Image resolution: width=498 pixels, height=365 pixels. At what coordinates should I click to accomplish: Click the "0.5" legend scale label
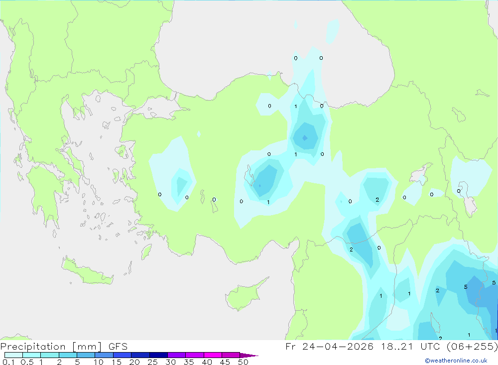point(27,362)
